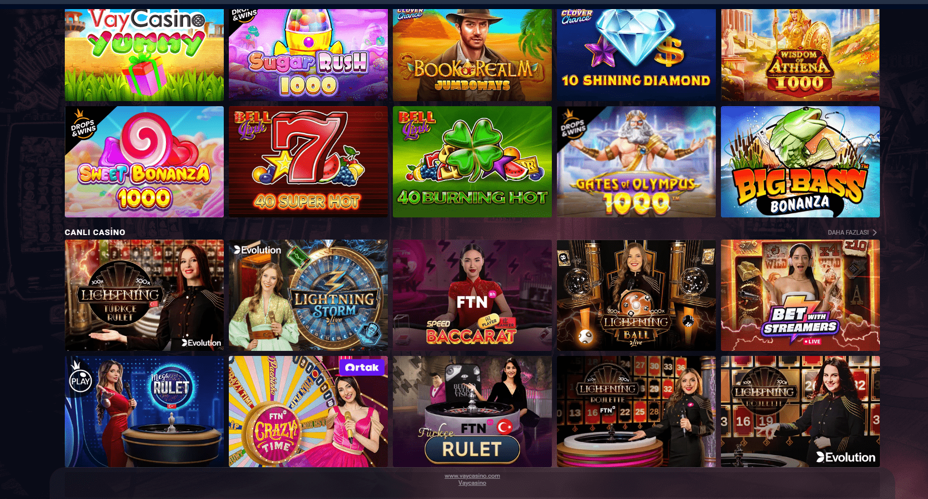The image size is (928, 499).
Task: Open the Sugar Rush 1000 game
Action: (x=308, y=55)
